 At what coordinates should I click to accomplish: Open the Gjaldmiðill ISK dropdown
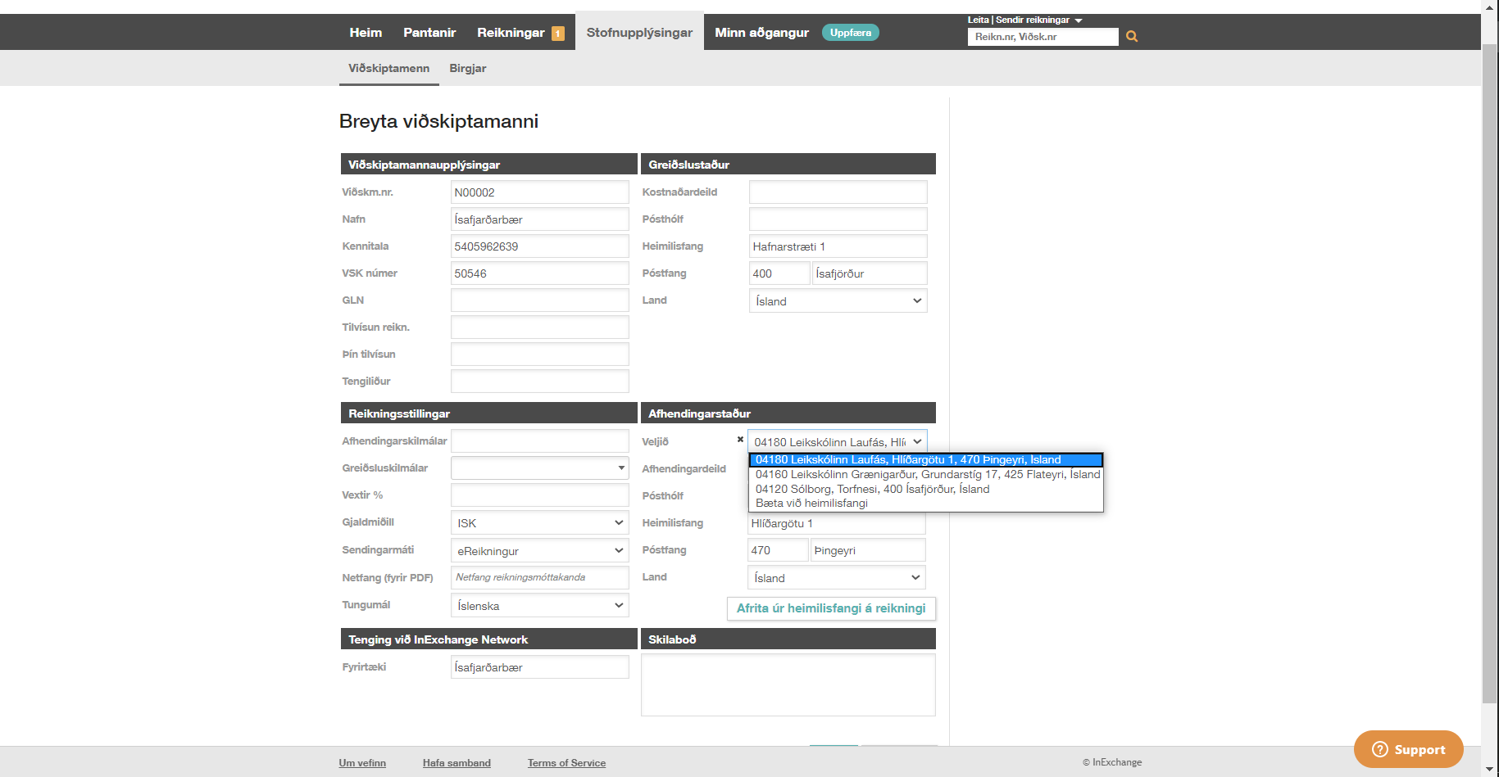pyautogui.click(x=539, y=523)
